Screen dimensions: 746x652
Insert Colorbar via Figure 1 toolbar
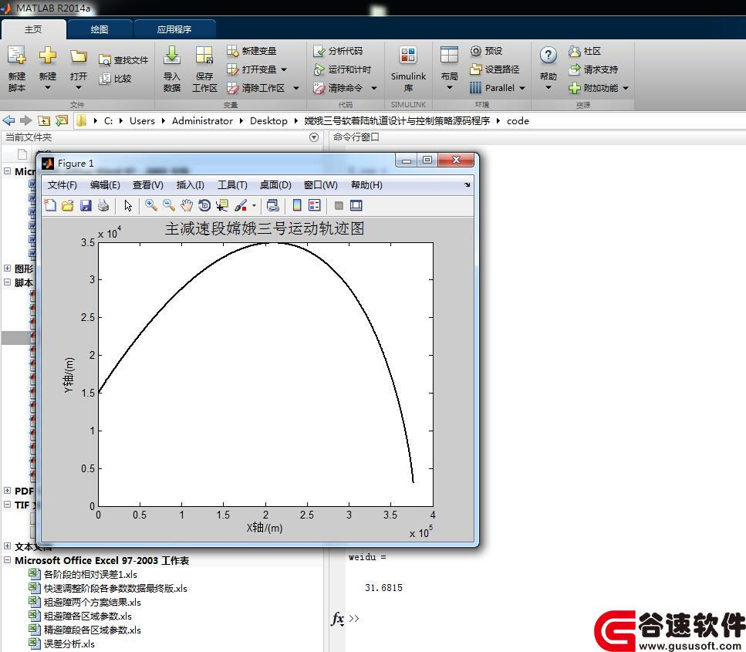click(297, 205)
